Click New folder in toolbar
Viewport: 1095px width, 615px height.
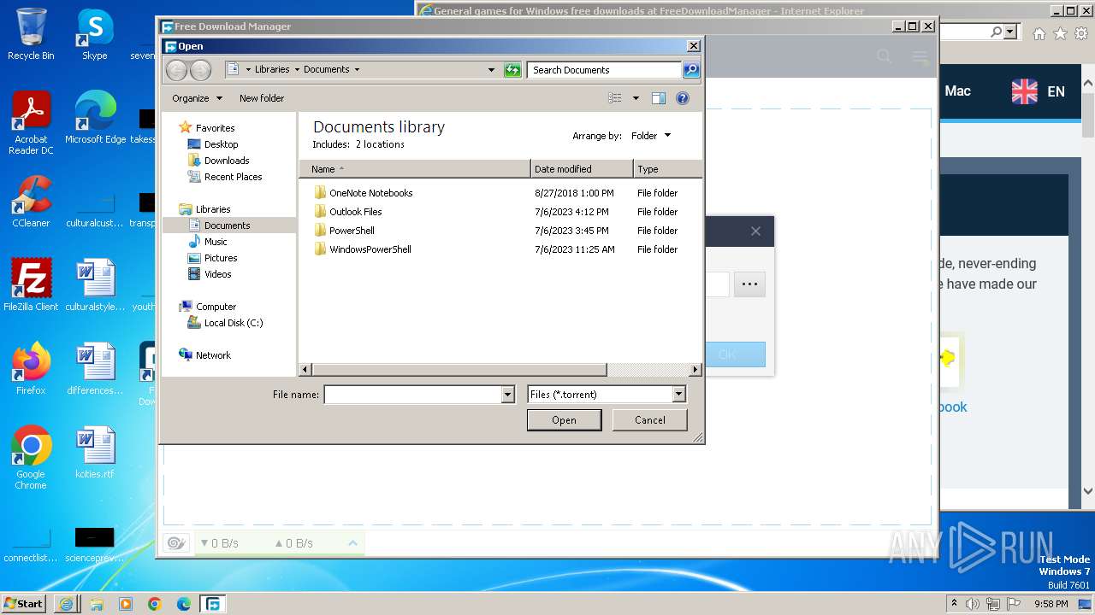coord(262,98)
